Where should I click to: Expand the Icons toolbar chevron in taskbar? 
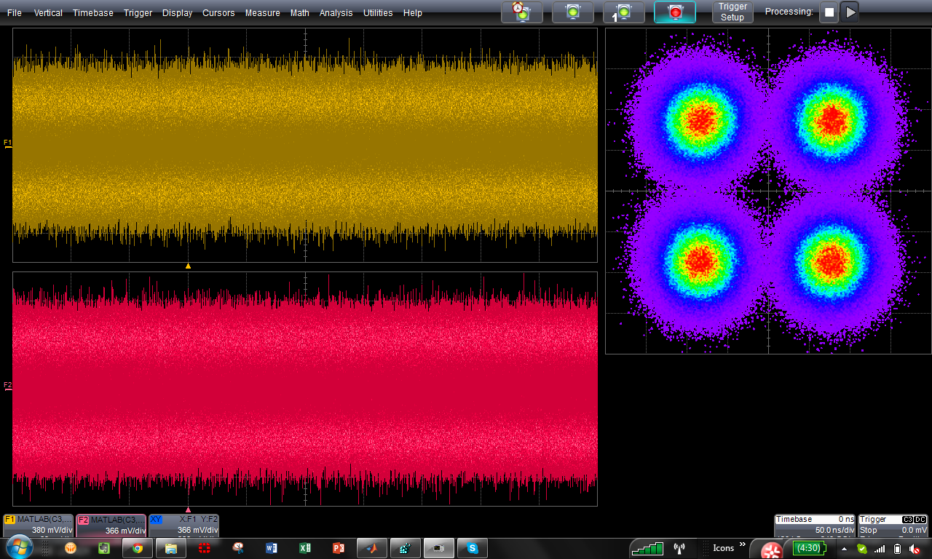coord(743,544)
